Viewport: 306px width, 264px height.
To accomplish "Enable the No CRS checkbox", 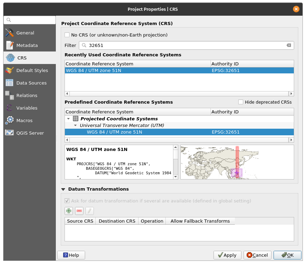I will point(67,35).
